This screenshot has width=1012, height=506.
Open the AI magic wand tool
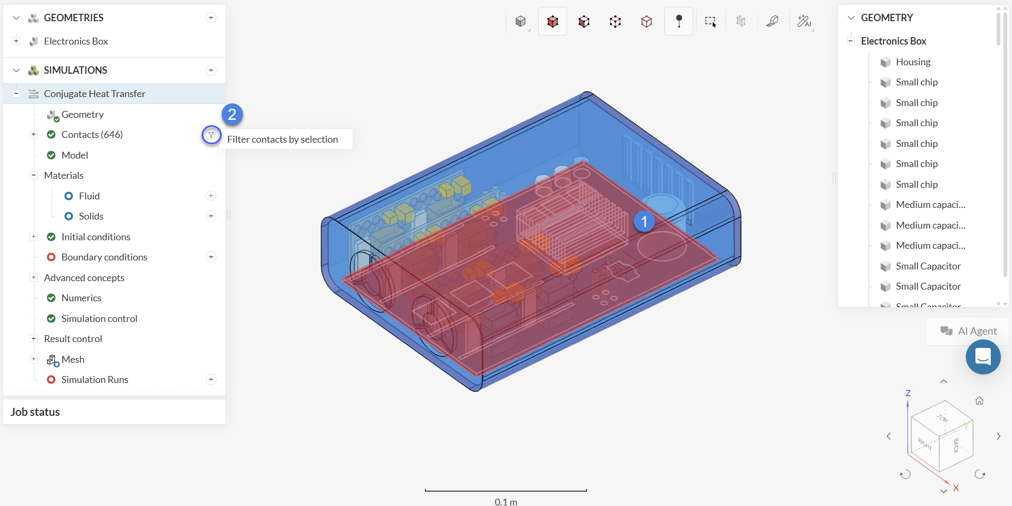point(804,21)
